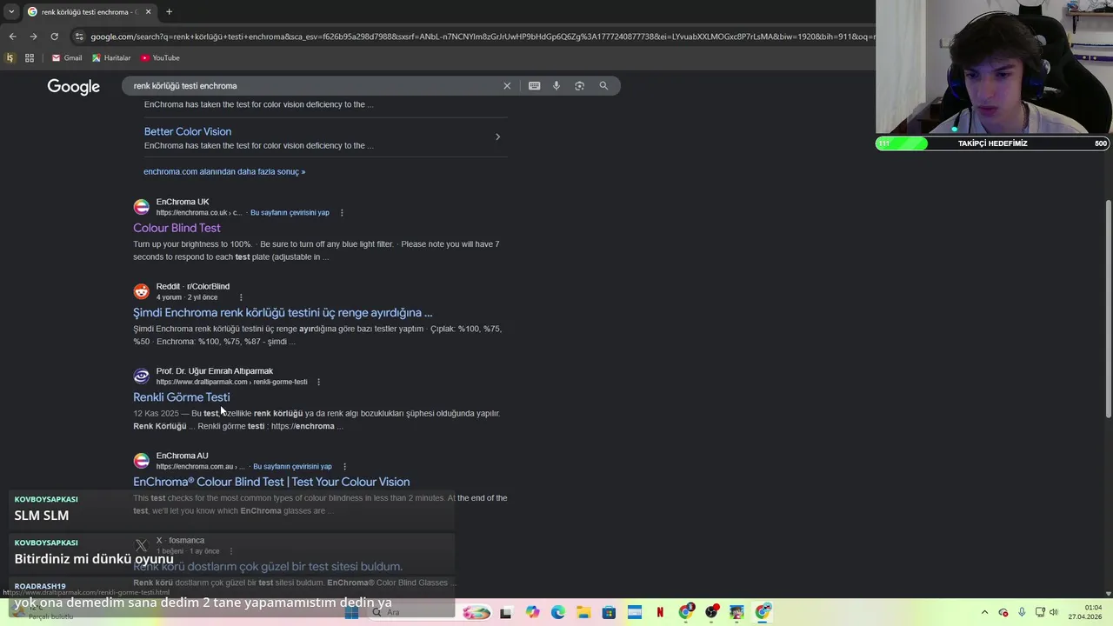This screenshot has width=1113, height=626.
Task: Open a new tab with plus button
Action: coord(169,11)
